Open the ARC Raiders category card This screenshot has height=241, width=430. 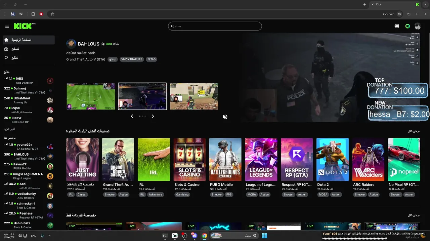pyautogui.click(x=368, y=160)
